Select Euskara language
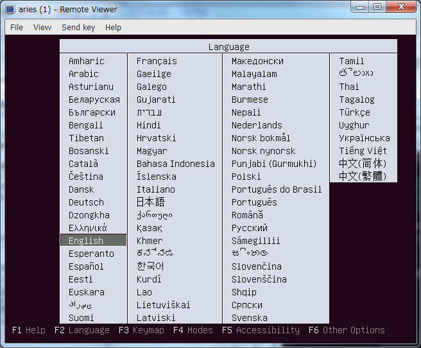 tap(87, 292)
